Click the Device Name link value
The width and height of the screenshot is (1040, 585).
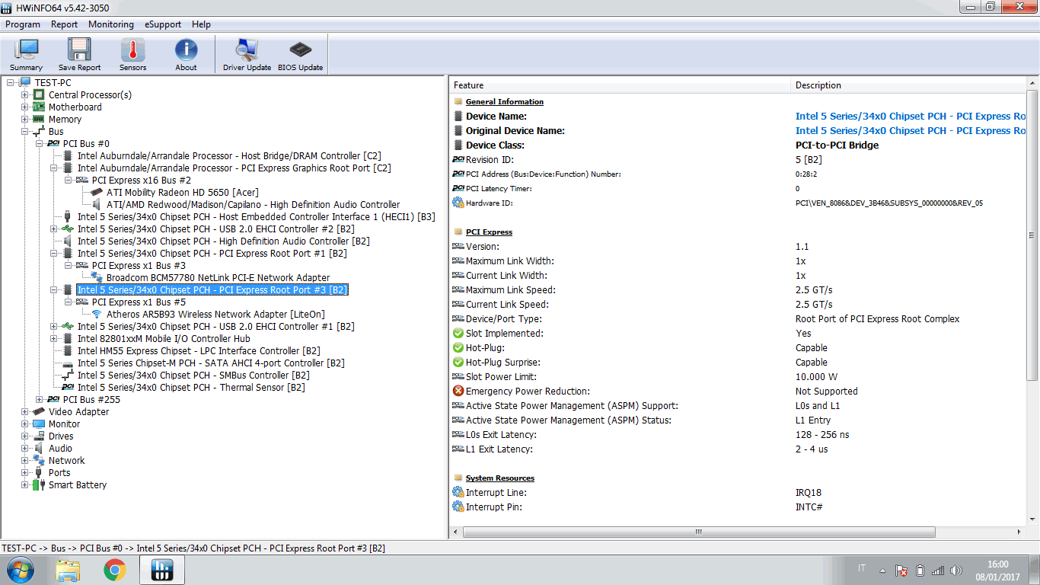(912, 116)
